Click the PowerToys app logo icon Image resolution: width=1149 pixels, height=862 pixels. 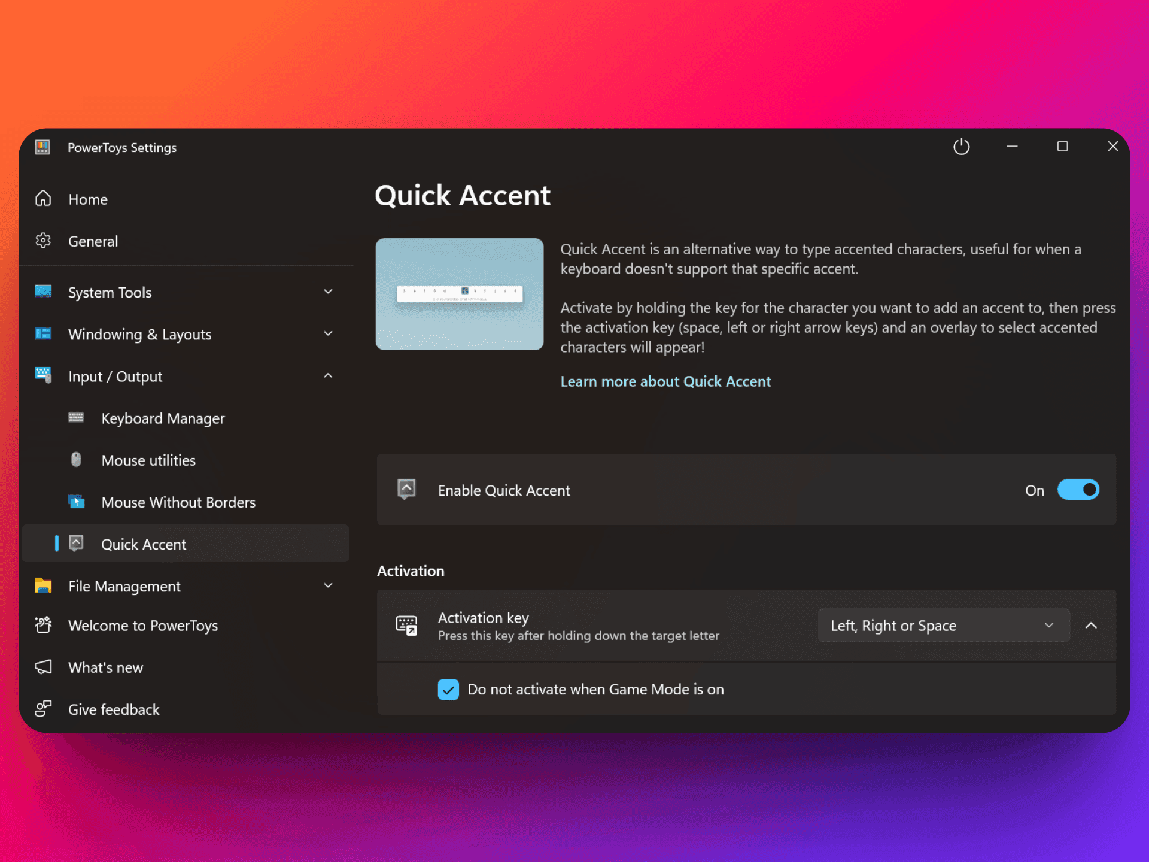pos(42,147)
